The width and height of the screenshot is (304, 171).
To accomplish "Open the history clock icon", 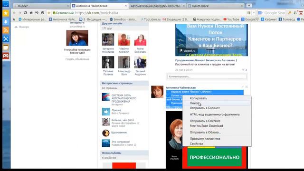I will [x=42, y=13].
